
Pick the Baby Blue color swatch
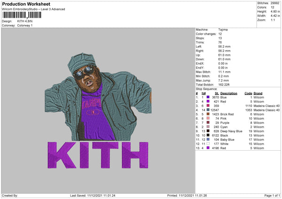point(208,139)
